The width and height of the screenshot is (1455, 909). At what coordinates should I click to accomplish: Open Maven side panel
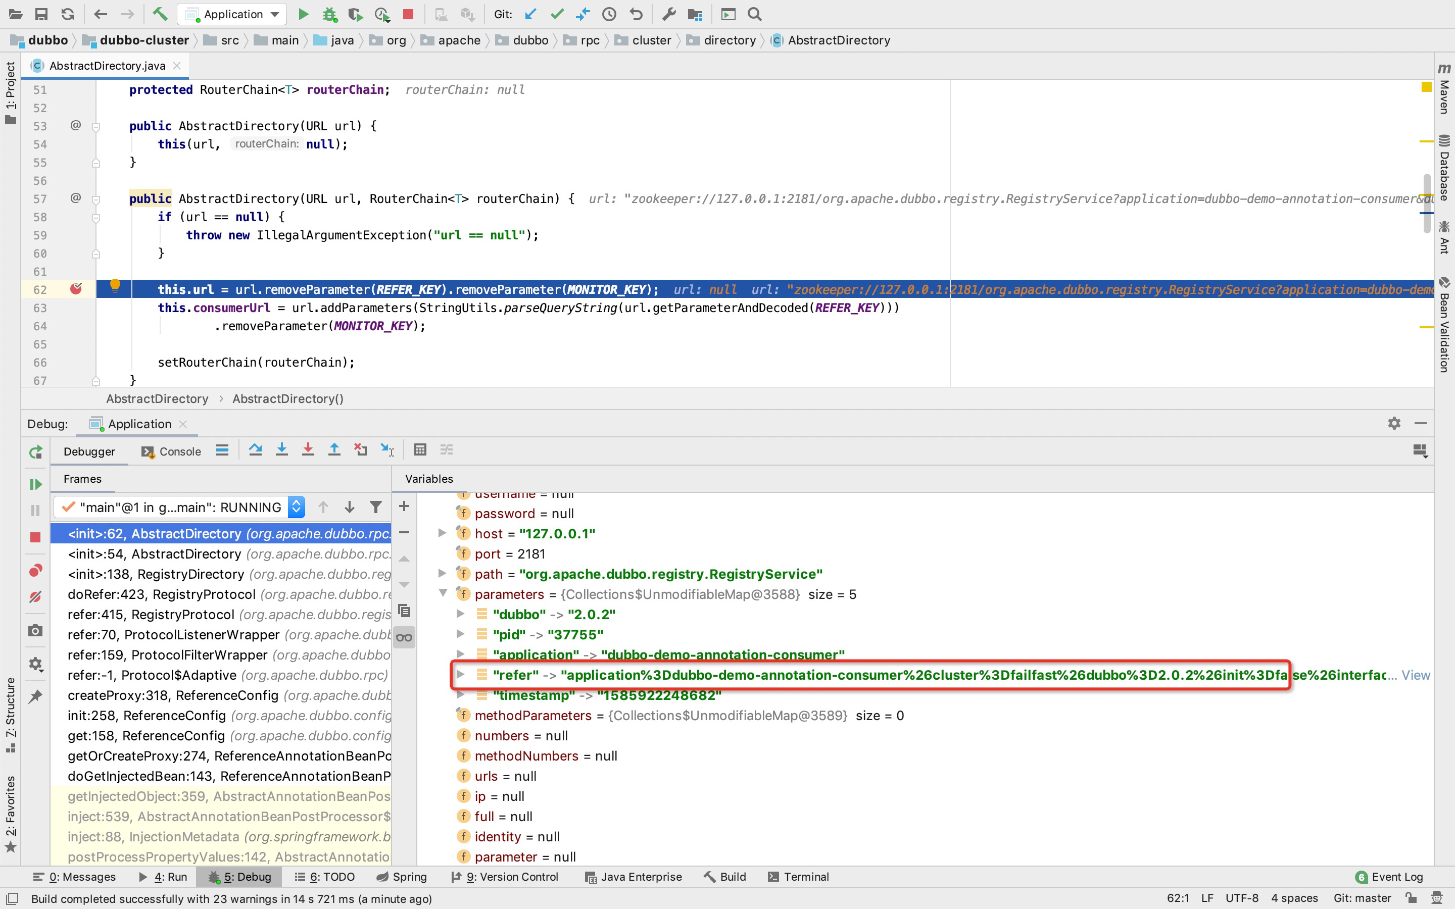pos(1444,88)
